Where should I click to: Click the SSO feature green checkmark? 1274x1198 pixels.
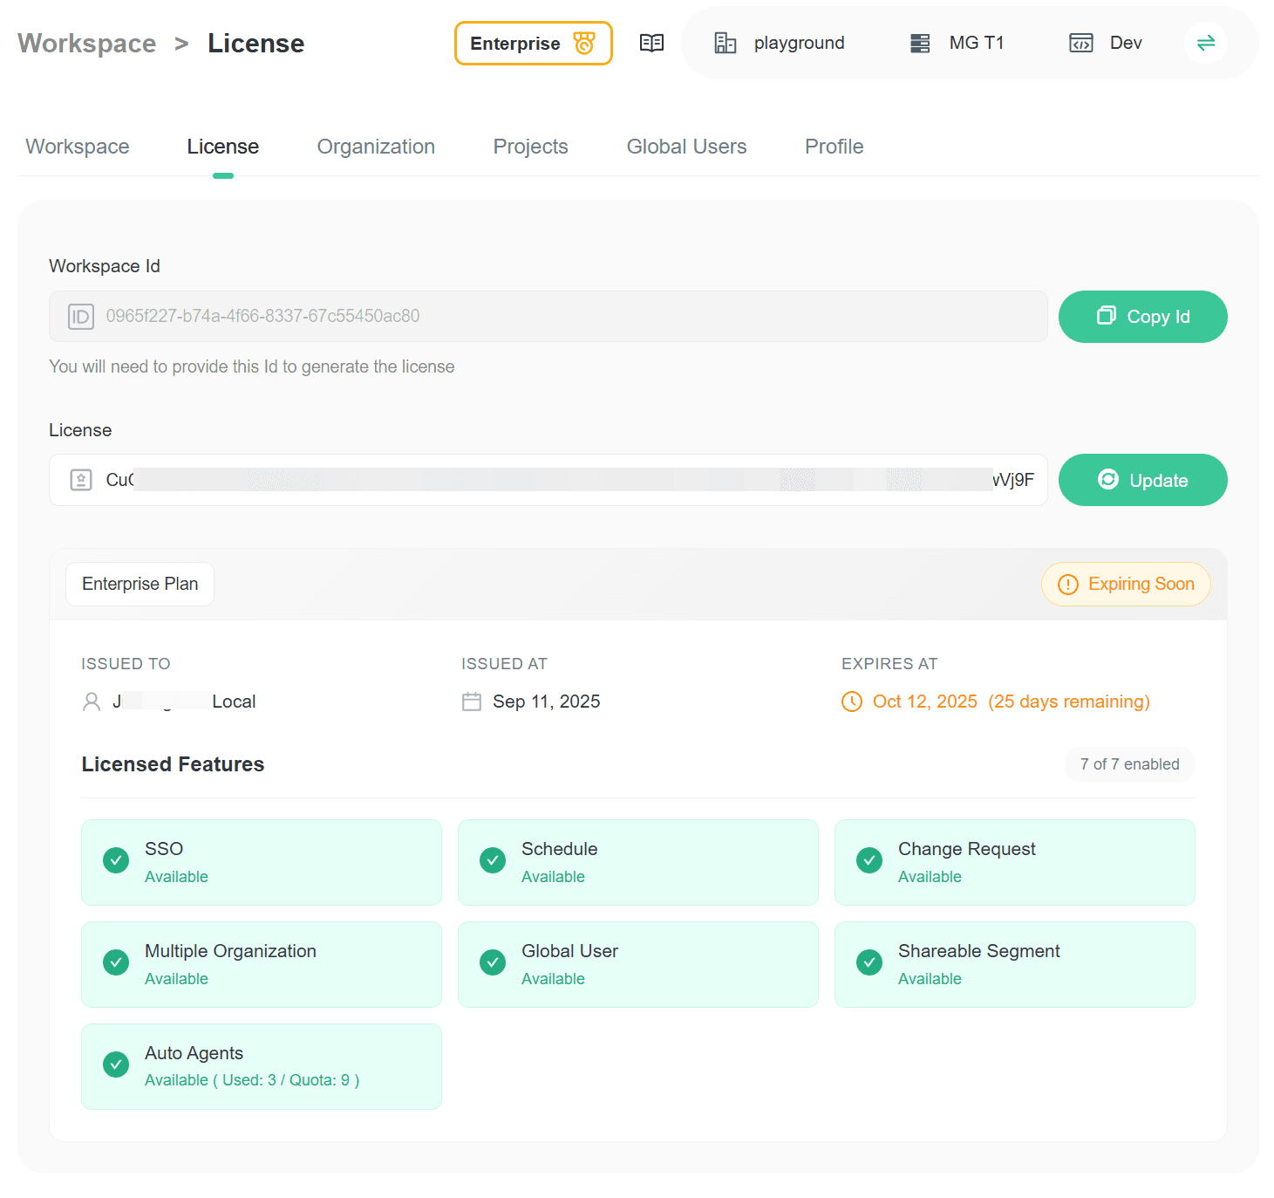[116, 860]
